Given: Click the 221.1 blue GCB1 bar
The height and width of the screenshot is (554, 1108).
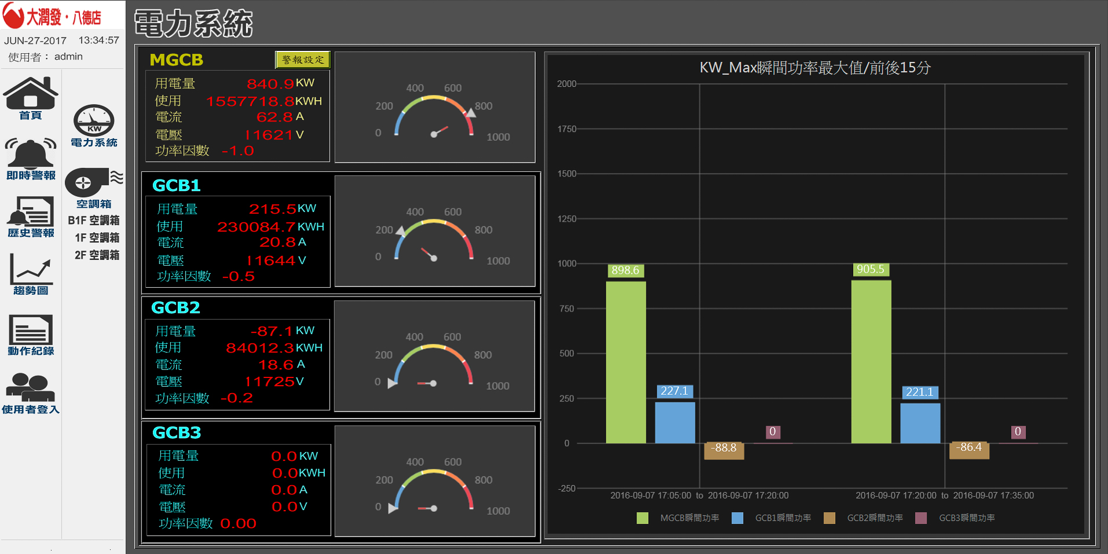Looking at the screenshot, I should point(920,423).
